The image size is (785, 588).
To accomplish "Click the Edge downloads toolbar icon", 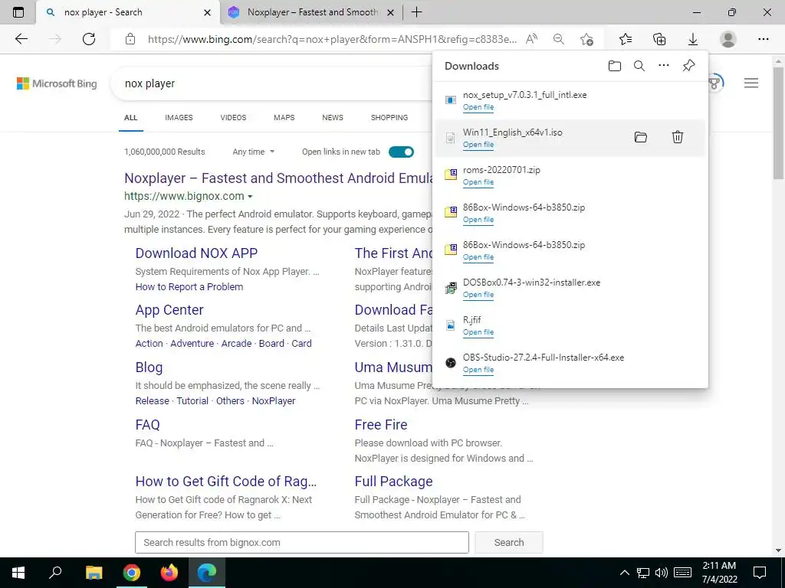I will [x=693, y=39].
